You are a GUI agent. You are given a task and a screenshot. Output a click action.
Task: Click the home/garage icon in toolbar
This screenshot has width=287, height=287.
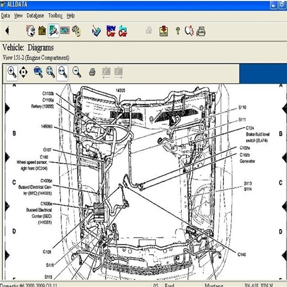click(42, 32)
